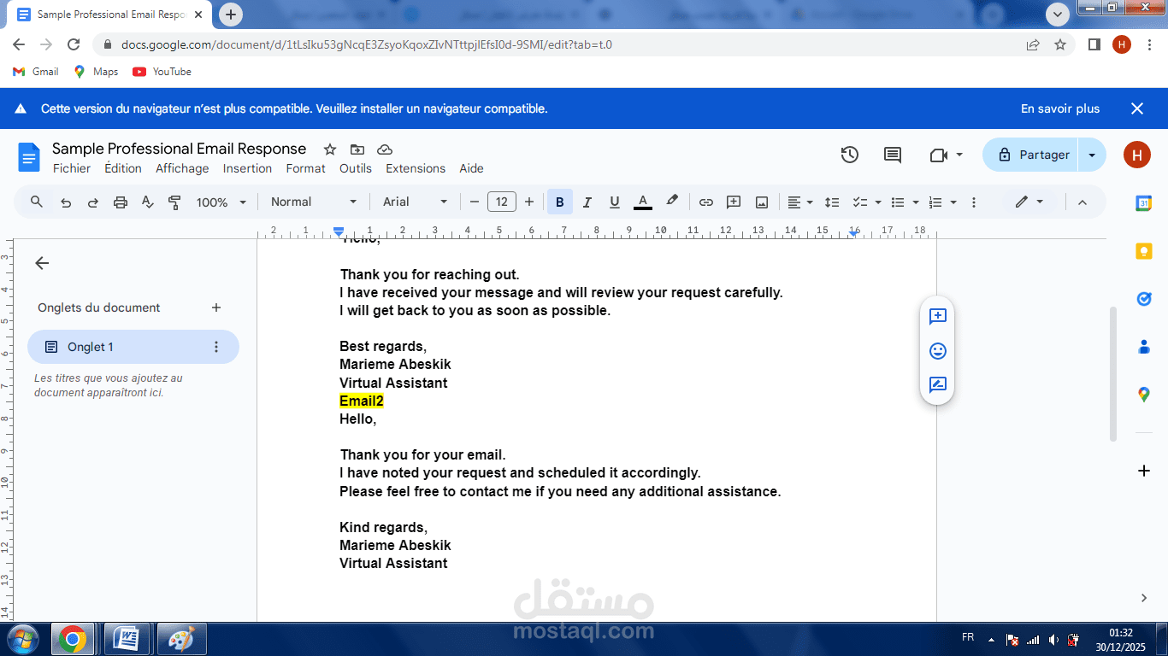Open the Fichier menu
Viewport: 1168px width, 656px height.
pos(72,168)
